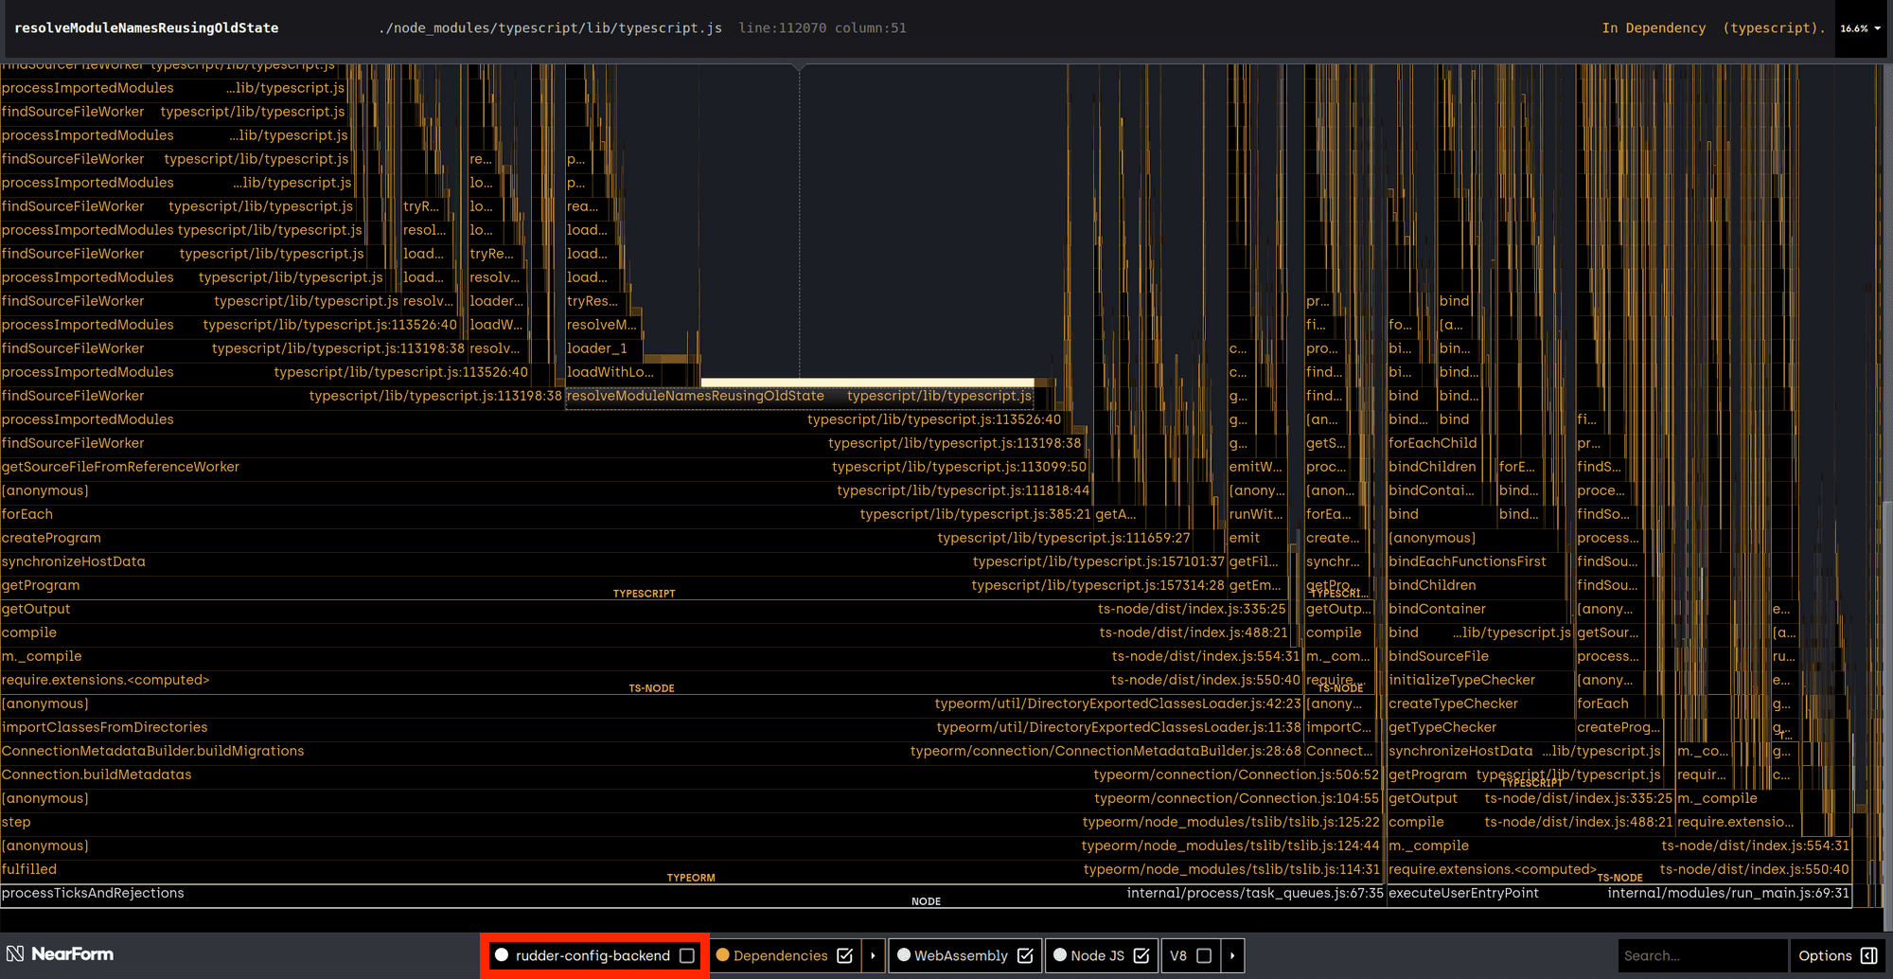Select the resolveM... frame
The height and width of the screenshot is (979, 1893).
[x=603, y=325]
